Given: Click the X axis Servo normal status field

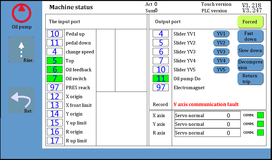Looking at the screenshot, I should click(x=207, y=116).
